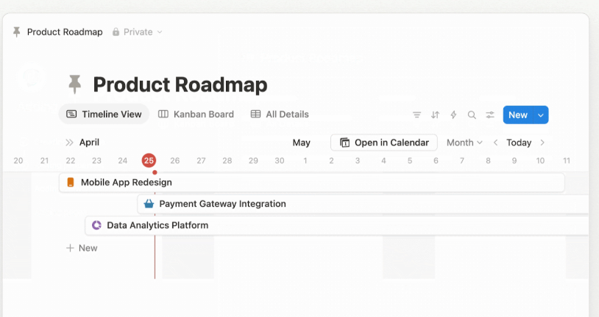
Task: Click the Open in Calendar button
Action: point(384,142)
